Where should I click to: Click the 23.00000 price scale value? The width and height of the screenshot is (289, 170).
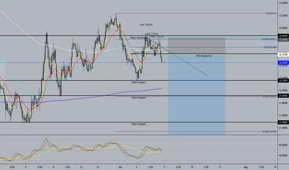tap(283, 28)
